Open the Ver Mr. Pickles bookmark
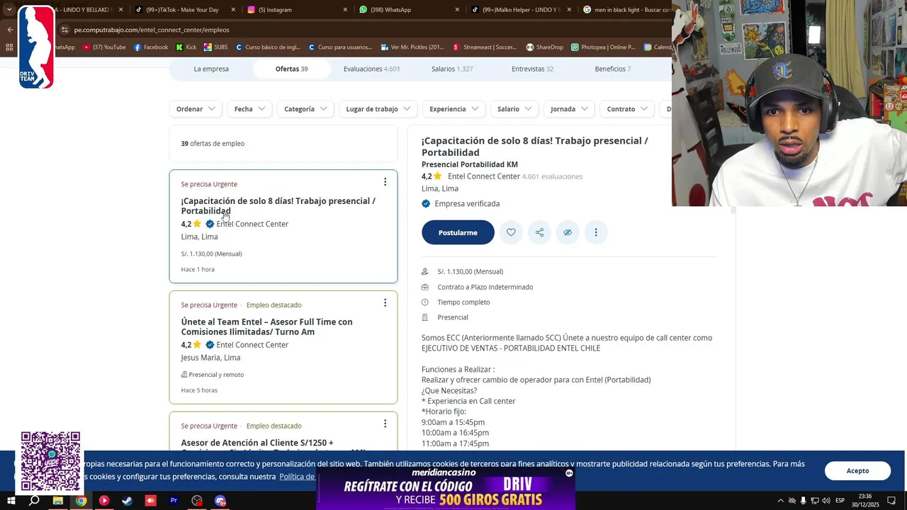 point(412,47)
